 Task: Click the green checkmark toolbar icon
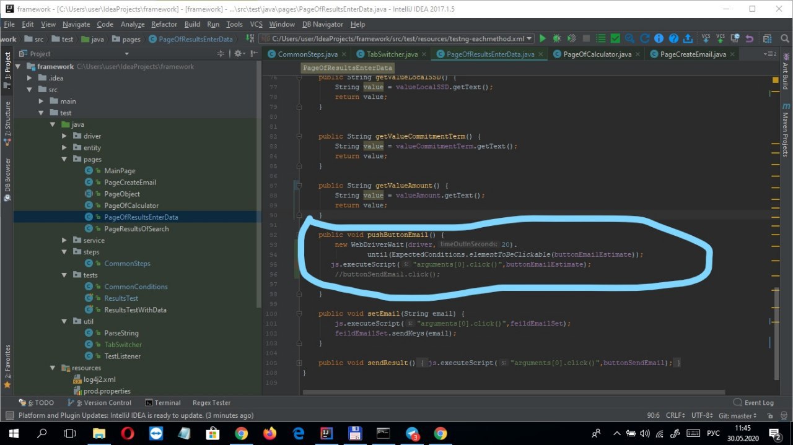[615, 38]
